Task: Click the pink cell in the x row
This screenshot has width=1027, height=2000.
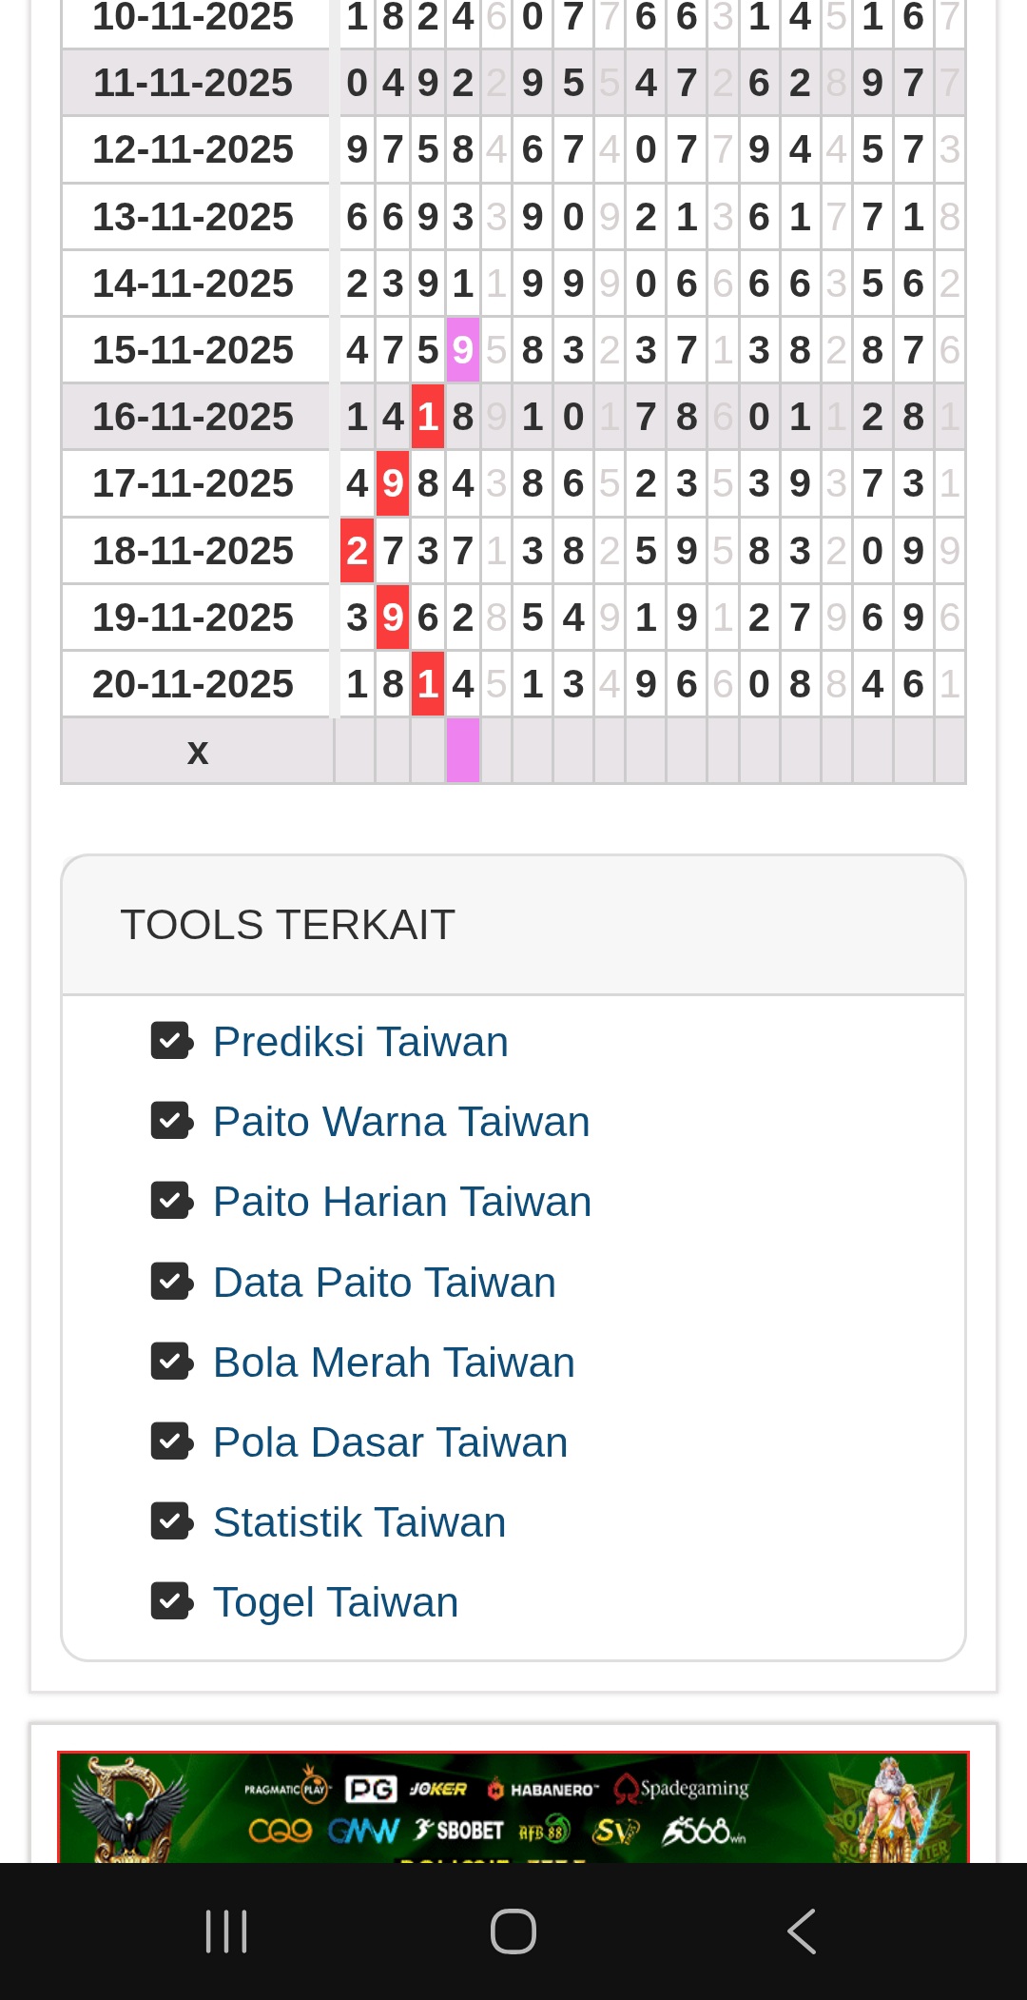Action: coord(463,751)
